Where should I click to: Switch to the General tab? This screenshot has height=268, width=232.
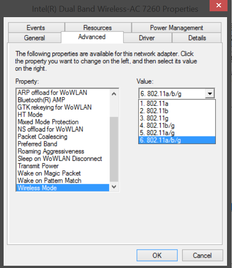coord(35,37)
